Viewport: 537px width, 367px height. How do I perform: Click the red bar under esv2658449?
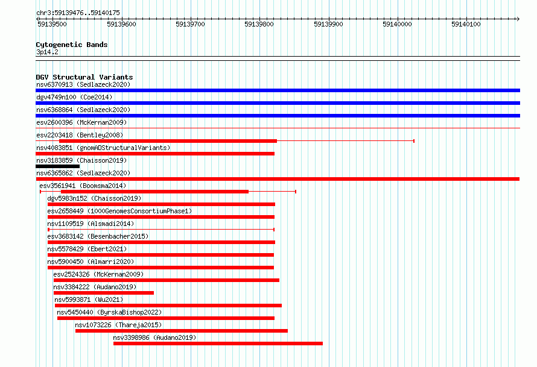pos(161,217)
